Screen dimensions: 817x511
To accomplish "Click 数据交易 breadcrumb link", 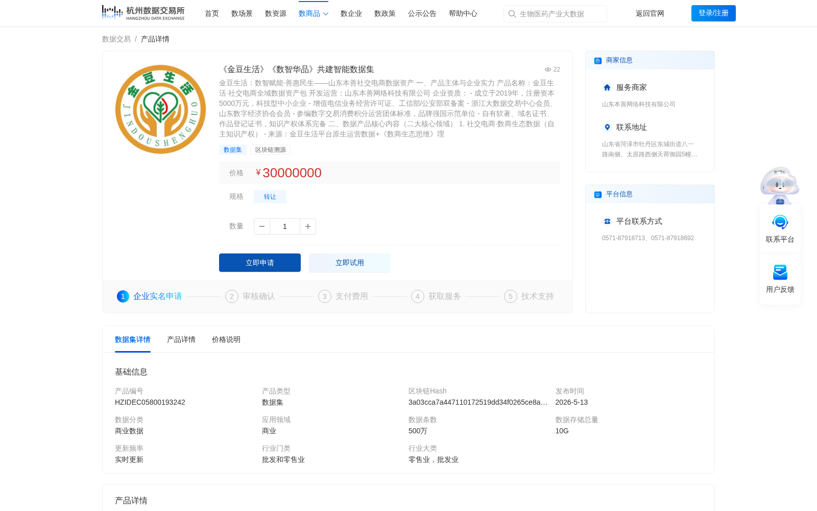I will coord(116,39).
